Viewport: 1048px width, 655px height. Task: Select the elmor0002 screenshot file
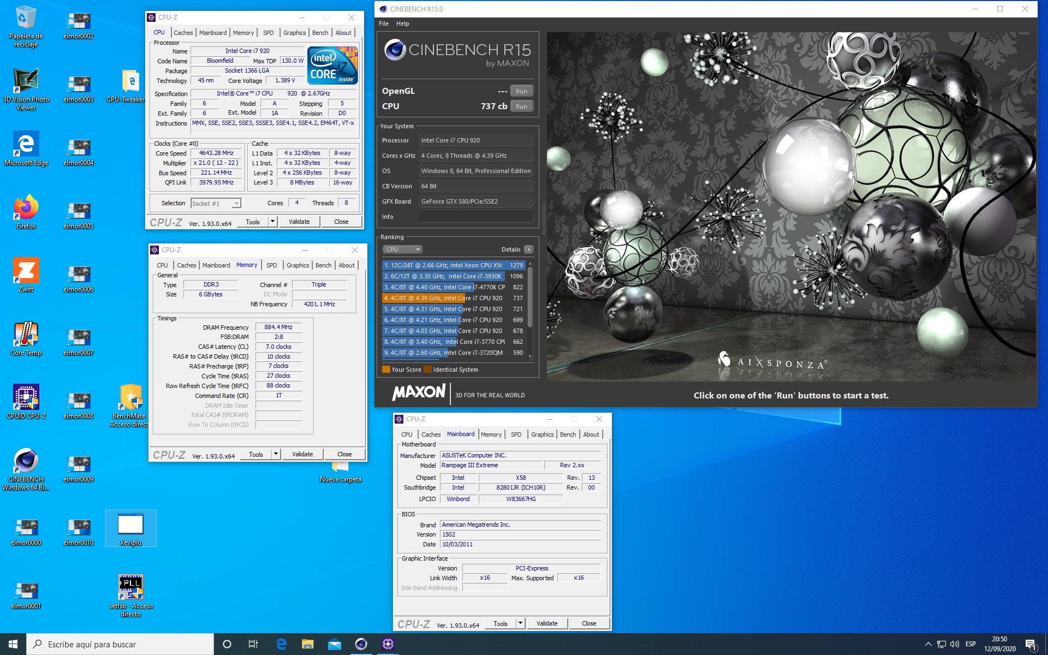[x=79, y=26]
